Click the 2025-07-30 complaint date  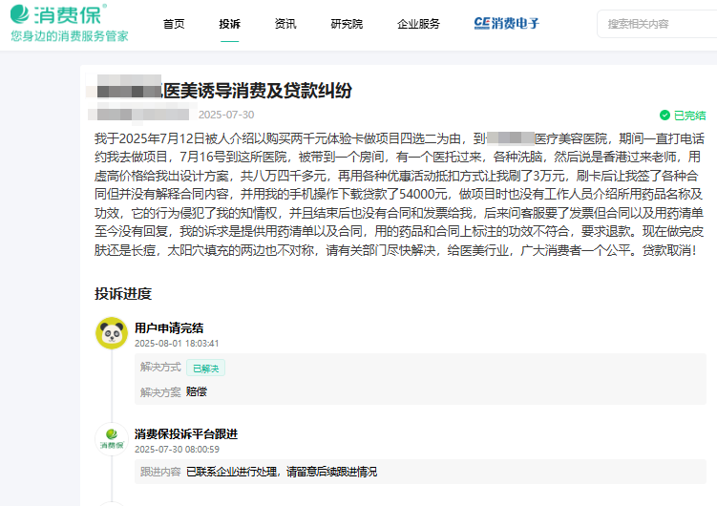pos(225,115)
